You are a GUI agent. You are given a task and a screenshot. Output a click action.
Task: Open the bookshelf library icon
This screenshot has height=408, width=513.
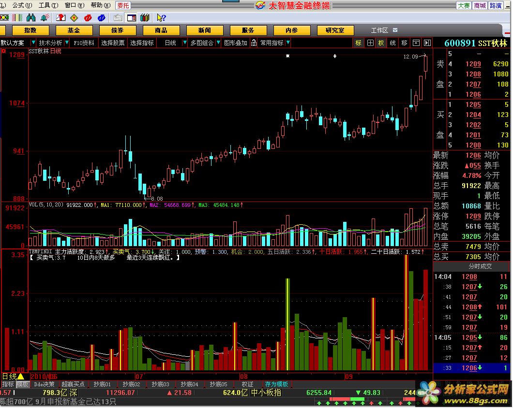click(x=145, y=18)
